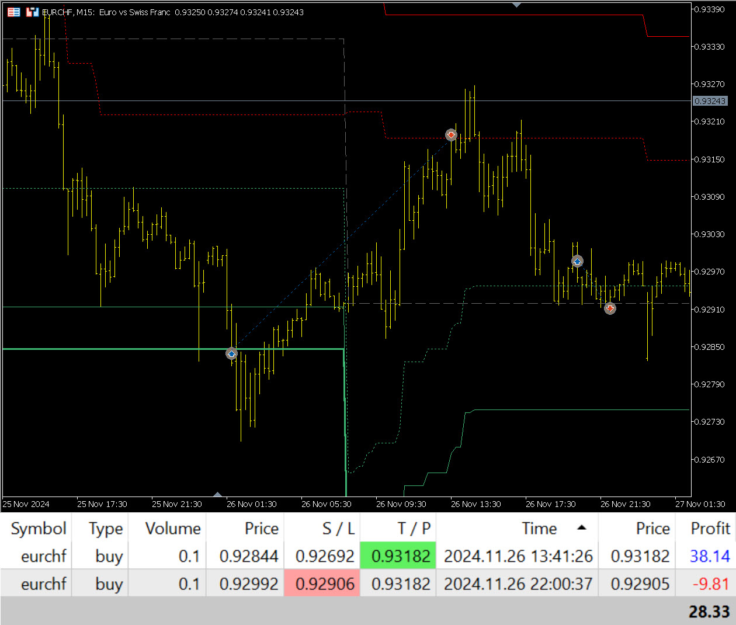Sort trades by the Time column

click(539, 529)
